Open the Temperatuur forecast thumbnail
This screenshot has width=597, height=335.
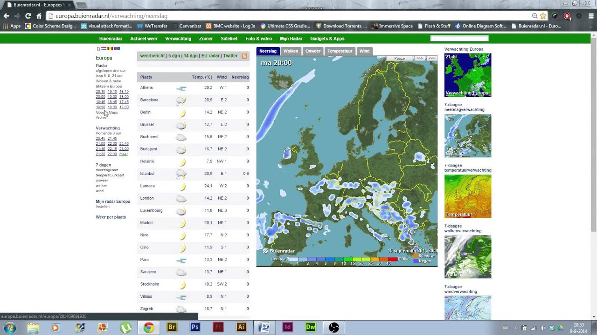coord(468,196)
